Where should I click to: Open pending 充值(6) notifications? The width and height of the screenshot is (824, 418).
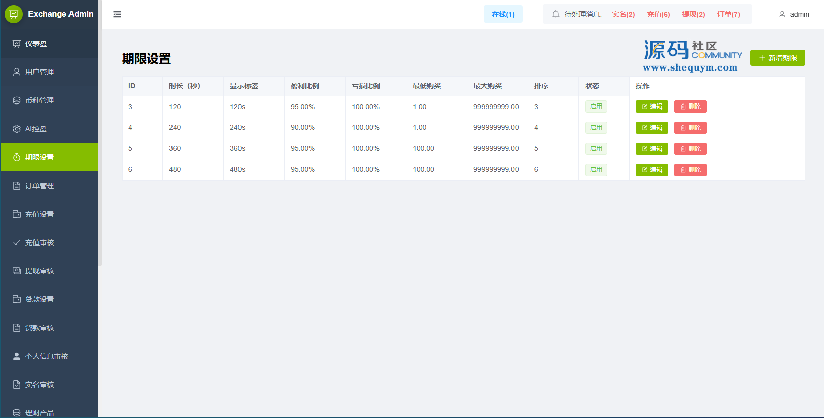tap(659, 14)
